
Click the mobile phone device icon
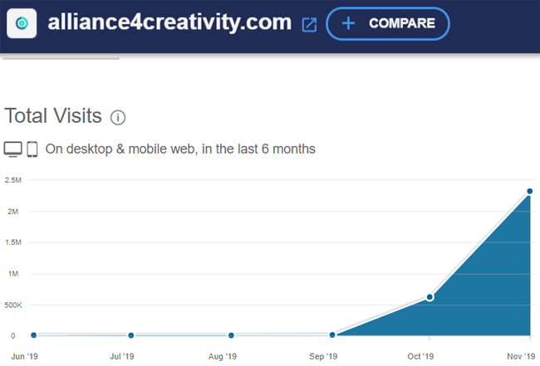[32, 149]
